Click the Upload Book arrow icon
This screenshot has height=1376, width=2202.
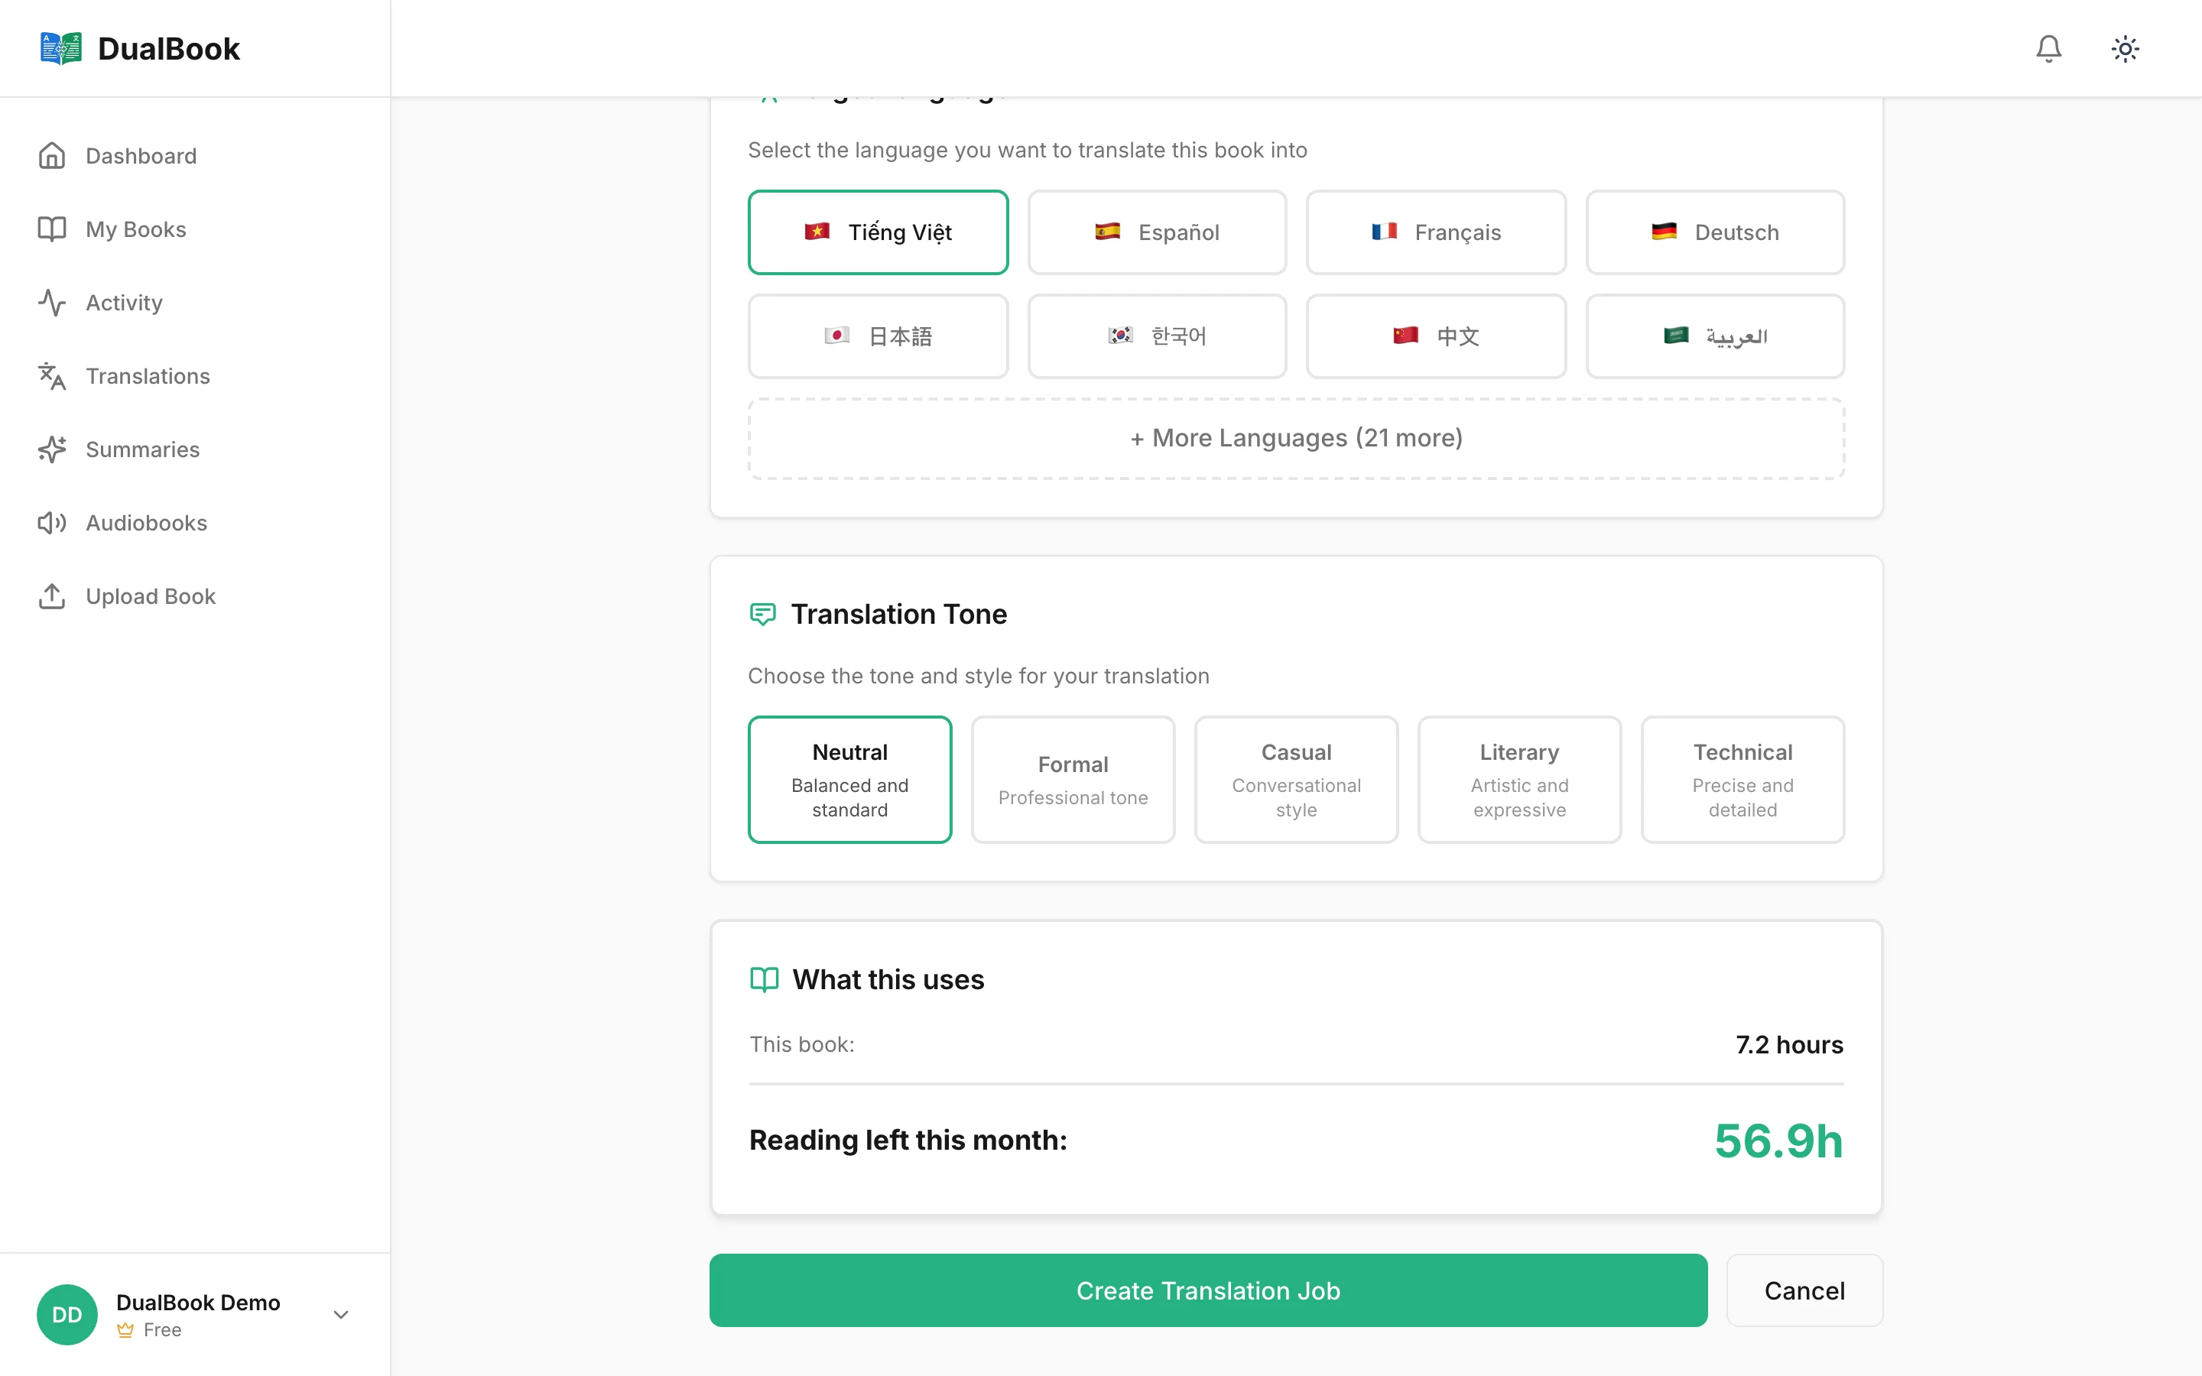click(52, 596)
